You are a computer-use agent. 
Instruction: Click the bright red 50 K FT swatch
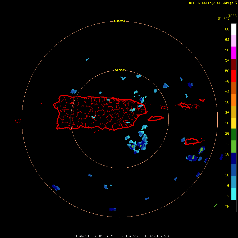(x=234, y=76)
